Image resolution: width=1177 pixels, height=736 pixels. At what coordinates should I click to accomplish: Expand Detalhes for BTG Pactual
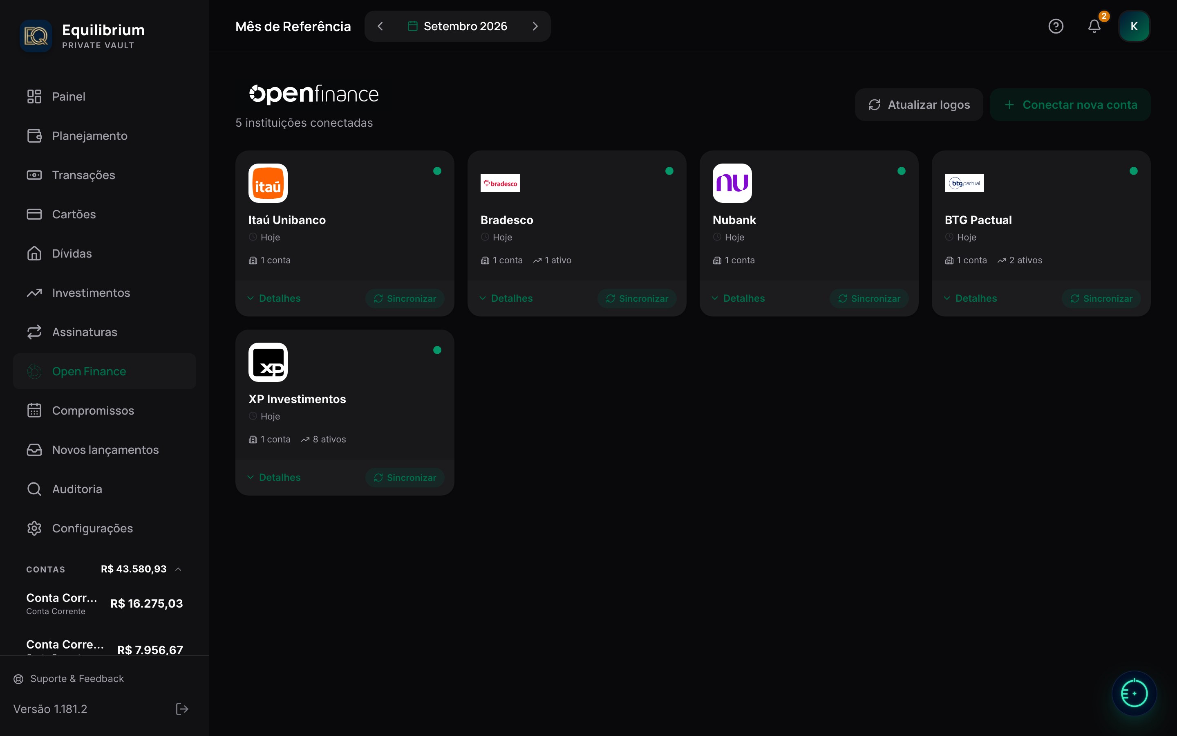coord(970,298)
